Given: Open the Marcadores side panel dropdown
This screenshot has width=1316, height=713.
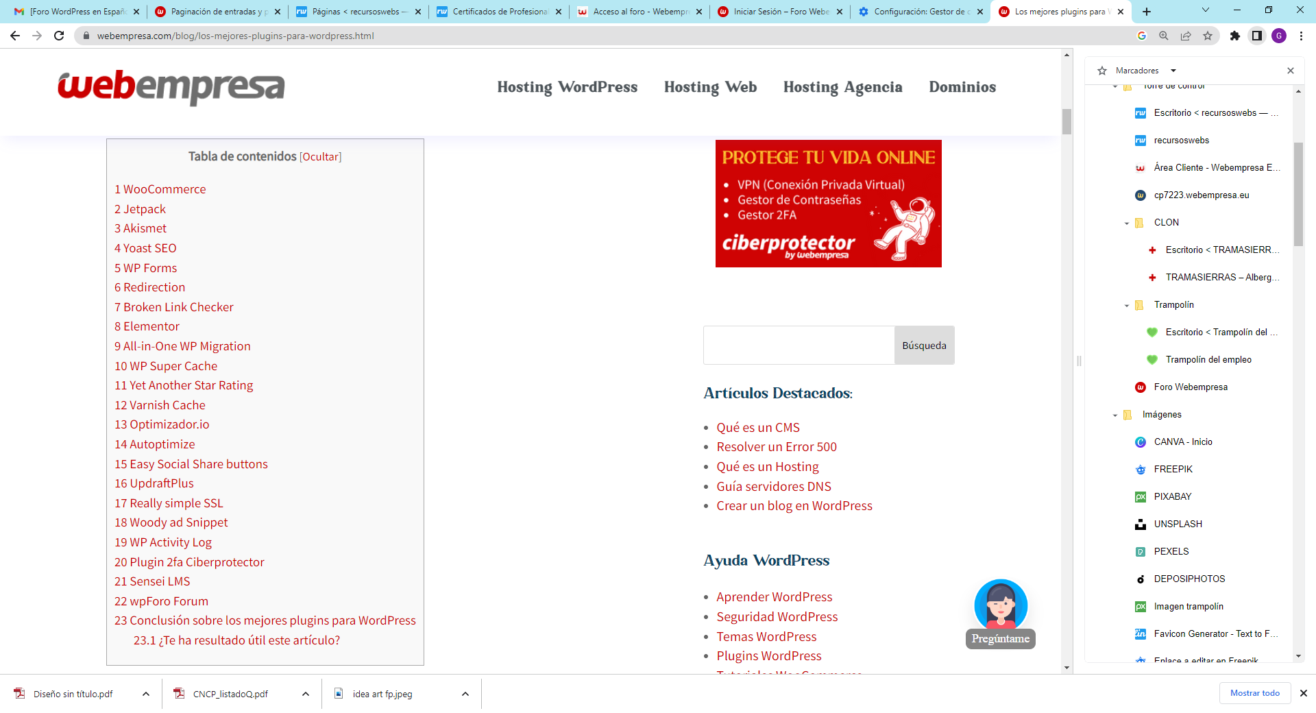Looking at the screenshot, I should point(1173,71).
